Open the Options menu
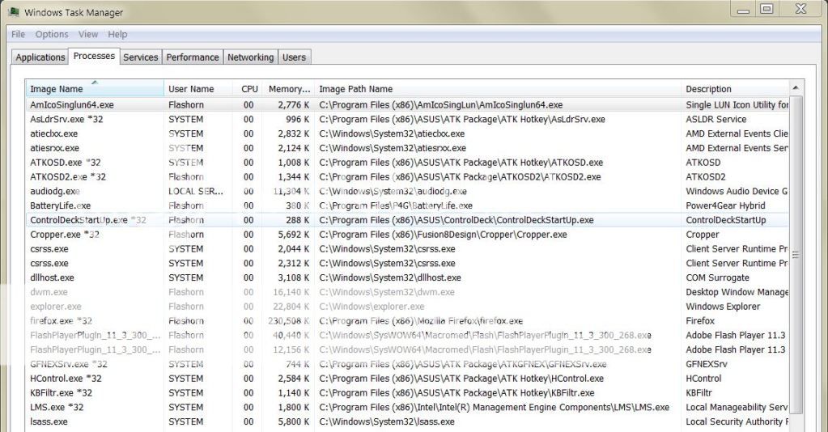The width and height of the screenshot is (828, 432). tap(52, 34)
